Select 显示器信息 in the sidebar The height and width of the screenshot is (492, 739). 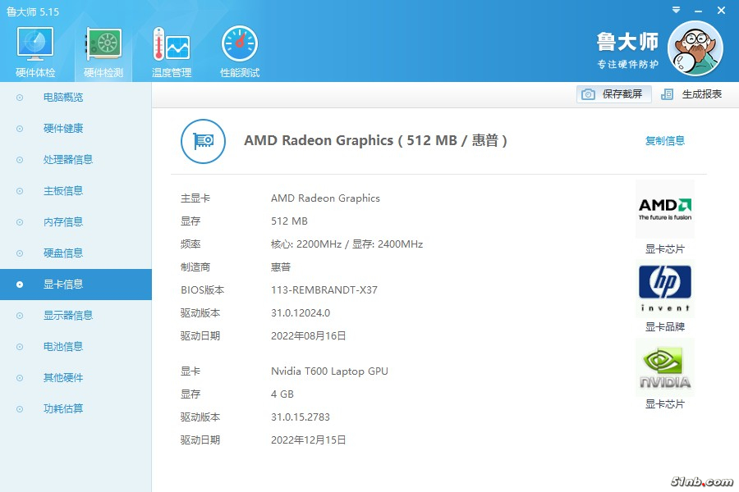point(76,316)
